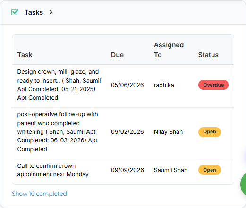Open the post-operative follow-up whitening task
This screenshot has width=246, height=208.
tap(58, 132)
